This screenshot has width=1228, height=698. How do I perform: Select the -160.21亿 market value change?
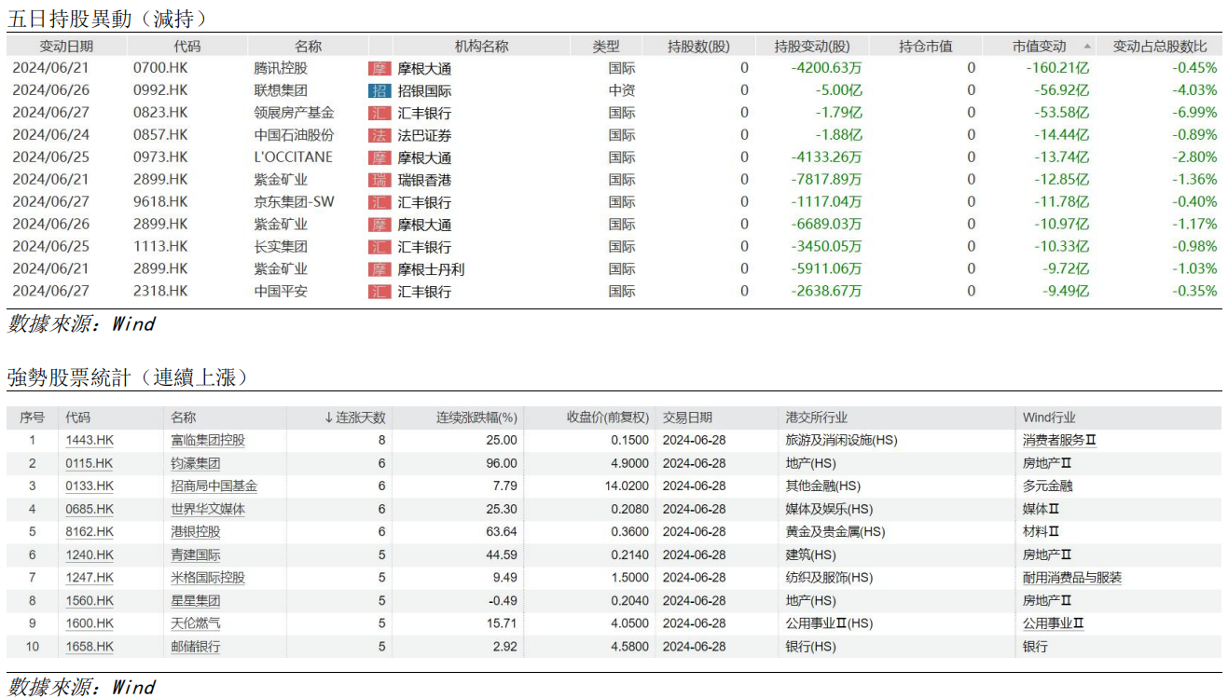click(1057, 68)
